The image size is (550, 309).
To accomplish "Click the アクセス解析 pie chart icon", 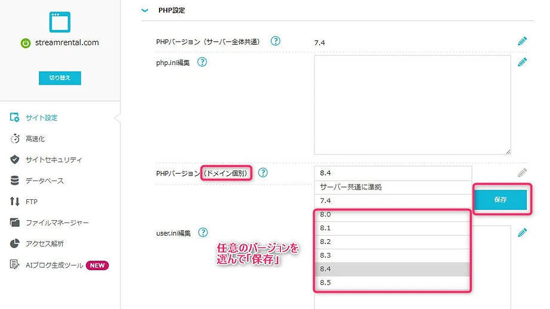I will click(15, 243).
